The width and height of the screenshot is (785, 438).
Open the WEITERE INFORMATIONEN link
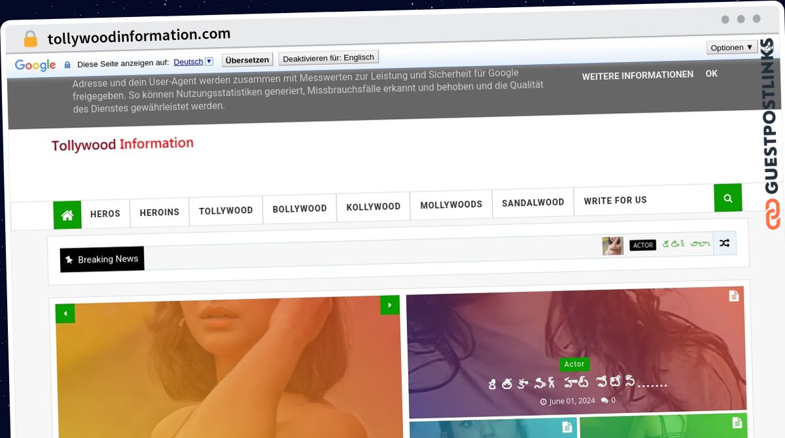(638, 75)
